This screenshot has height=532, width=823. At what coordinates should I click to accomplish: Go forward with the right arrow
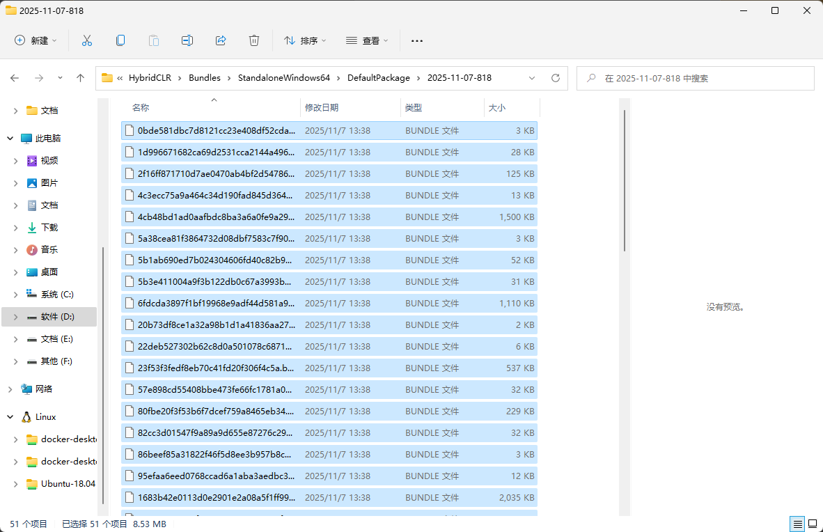39,78
